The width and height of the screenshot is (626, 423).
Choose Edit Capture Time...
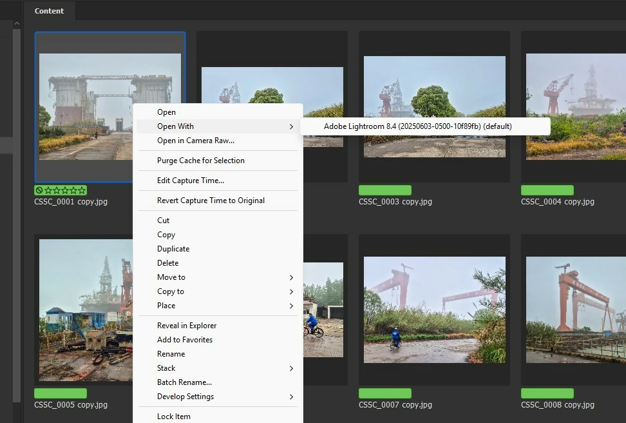(x=218, y=181)
